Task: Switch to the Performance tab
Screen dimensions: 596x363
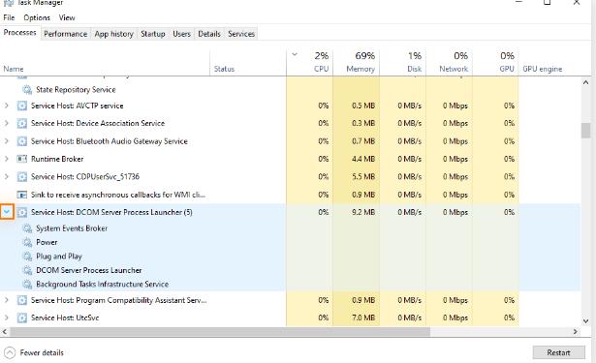Action: pyautogui.click(x=65, y=34)
